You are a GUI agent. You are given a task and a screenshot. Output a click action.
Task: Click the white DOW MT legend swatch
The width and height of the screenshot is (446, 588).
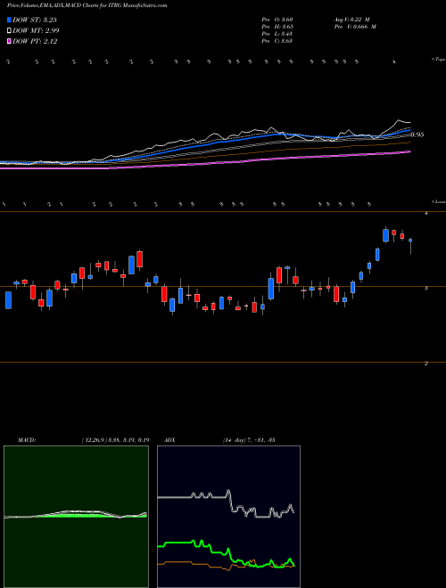[x=9, y=30]
